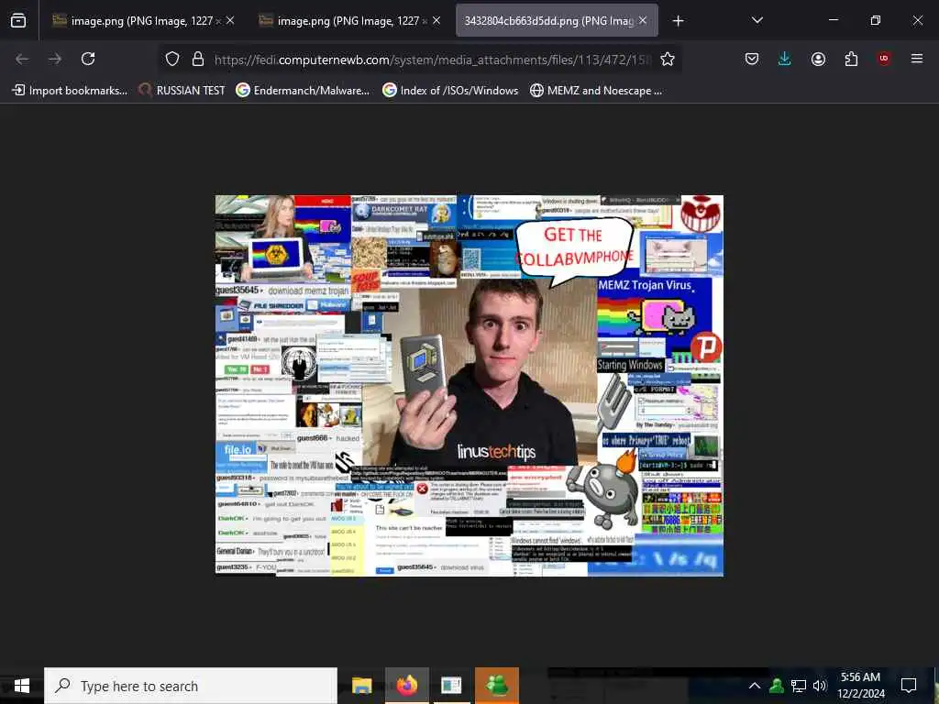Viewport: 939px width, 704px height.
Task: Switch to second image.png tab
Action: point(350,21)
